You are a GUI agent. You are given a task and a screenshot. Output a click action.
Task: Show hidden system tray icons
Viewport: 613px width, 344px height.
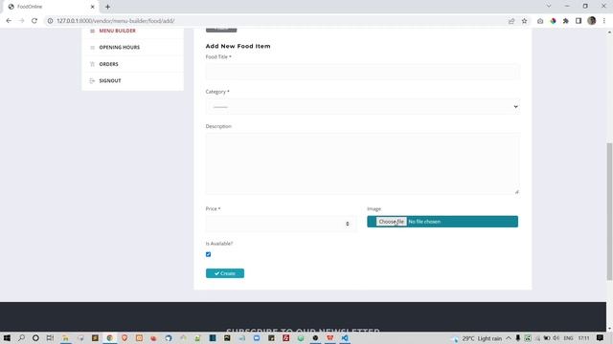(x=509, y=338)
